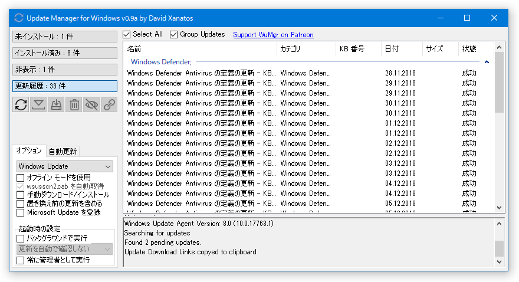
Task: Click update list scrollbar down arrow
Action: [499, 208]
